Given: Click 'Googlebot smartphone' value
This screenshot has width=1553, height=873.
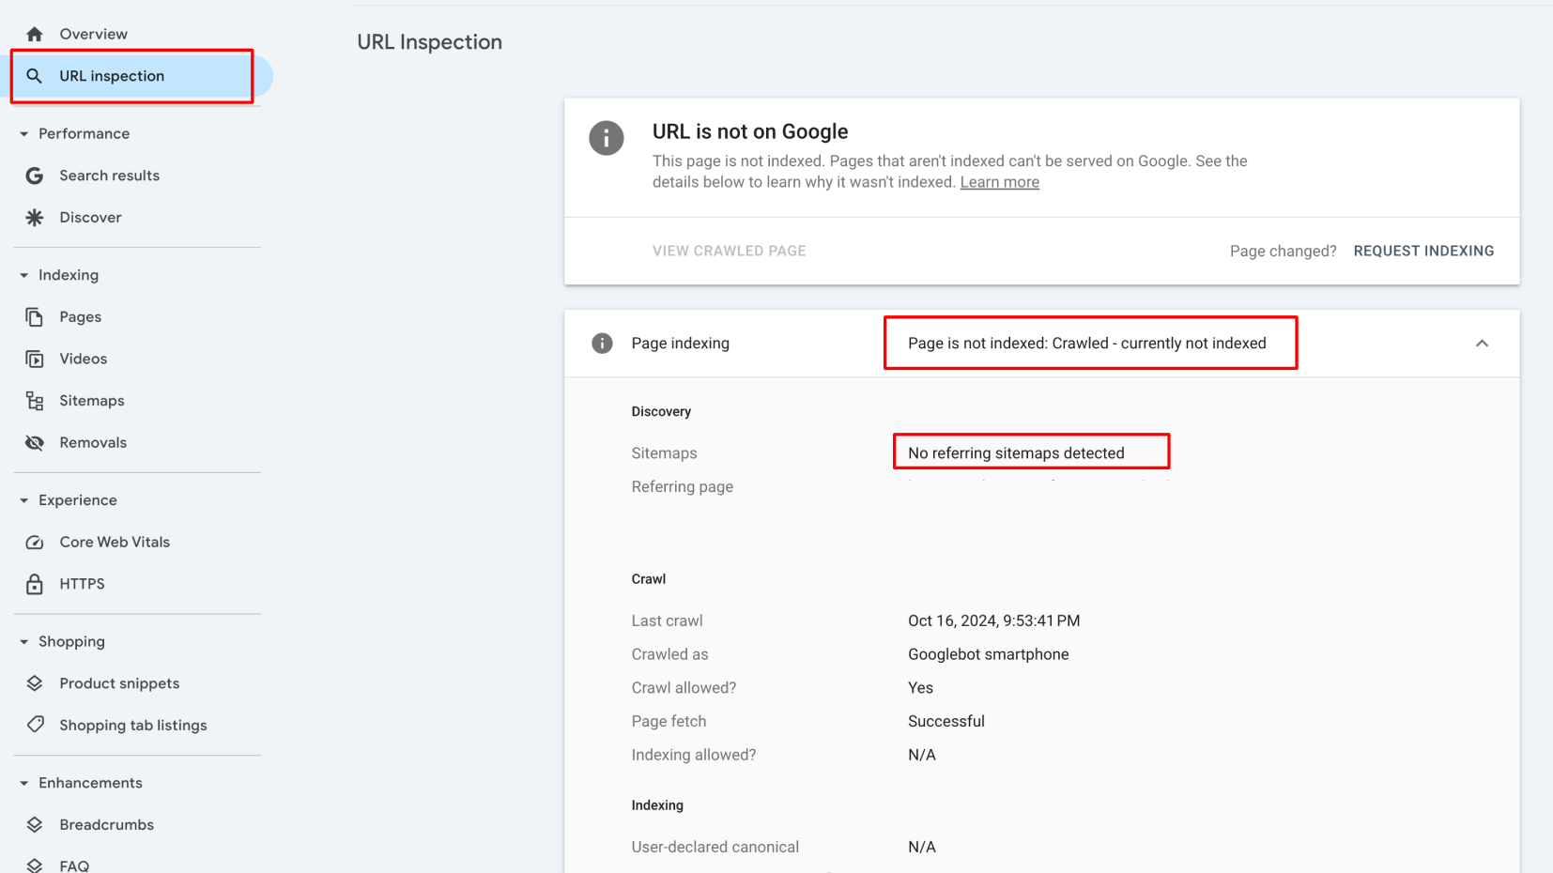Looking at the screenshot, I should point(988,654).
